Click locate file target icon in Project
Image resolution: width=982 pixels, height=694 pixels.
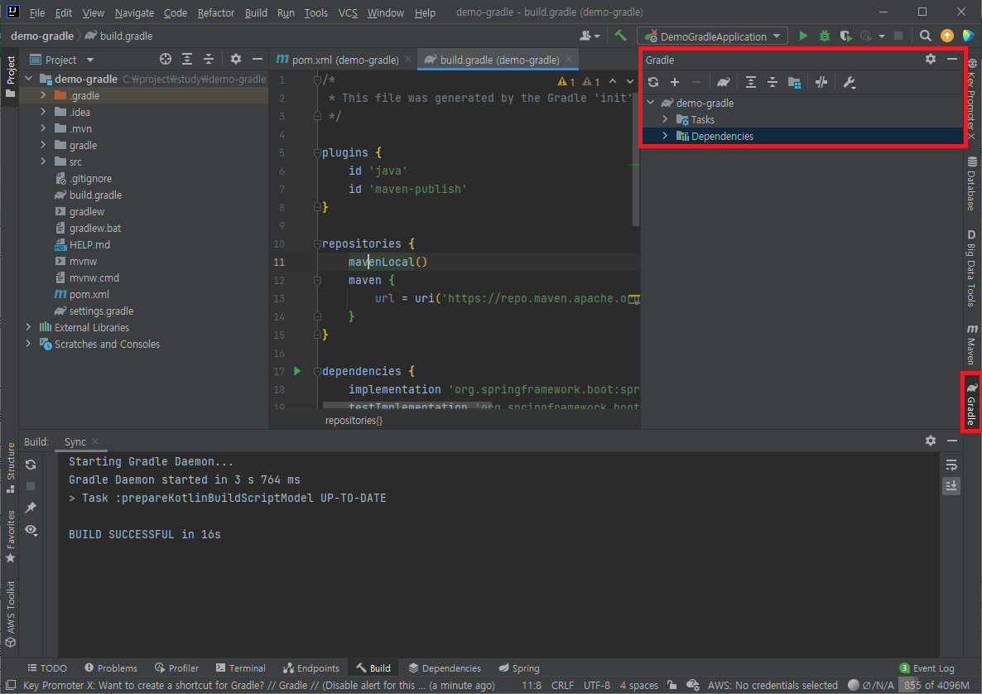click(166, 59)
